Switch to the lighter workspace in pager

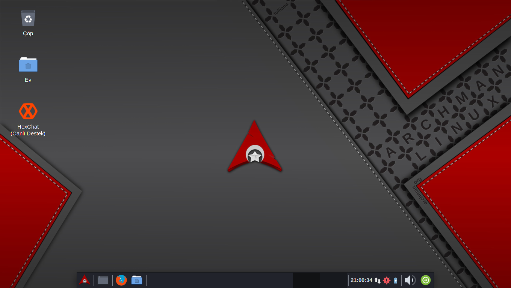coord(334,280)
